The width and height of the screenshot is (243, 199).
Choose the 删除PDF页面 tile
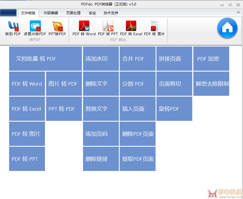point(138,134)
